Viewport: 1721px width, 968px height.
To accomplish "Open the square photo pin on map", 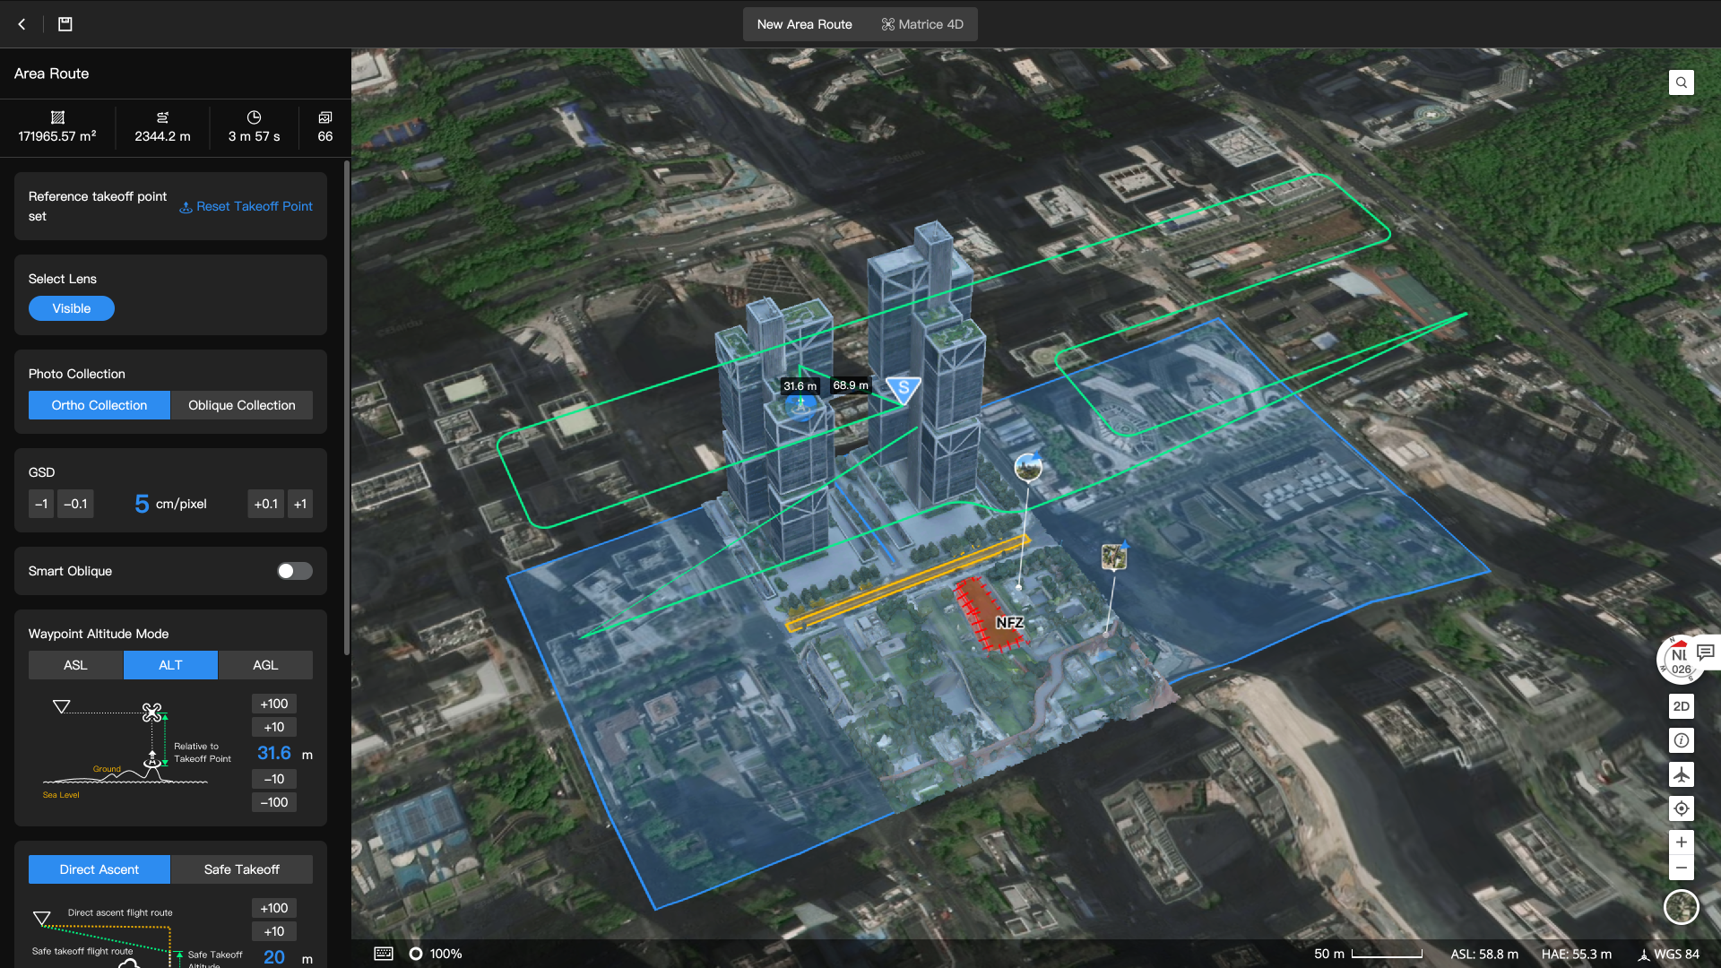I will coord(1113,557).
